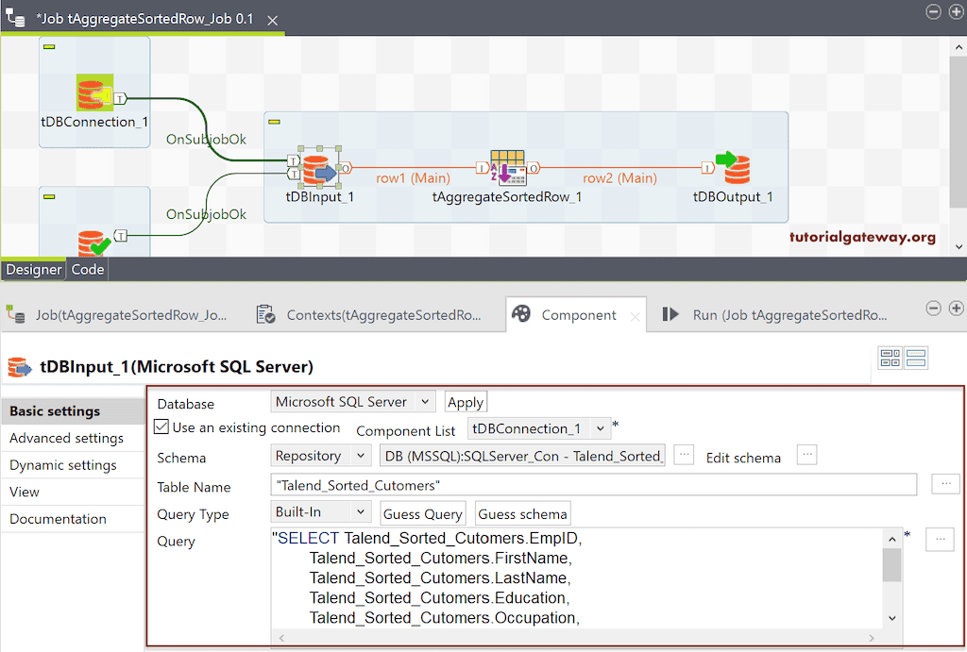Select the database commit component icon
Image resolution: width=967 pixels, height=652 pixels.
point(93,243)
